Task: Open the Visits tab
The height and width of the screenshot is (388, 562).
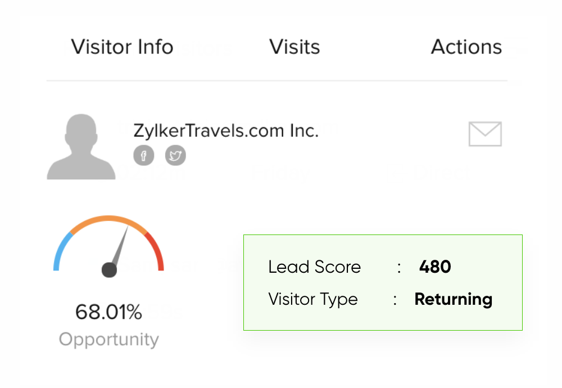Action: click(x=294, y=47)
